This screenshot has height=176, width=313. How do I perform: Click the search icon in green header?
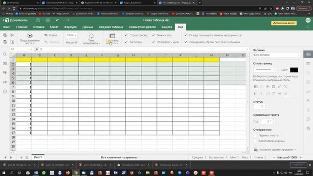coord(308,27)
